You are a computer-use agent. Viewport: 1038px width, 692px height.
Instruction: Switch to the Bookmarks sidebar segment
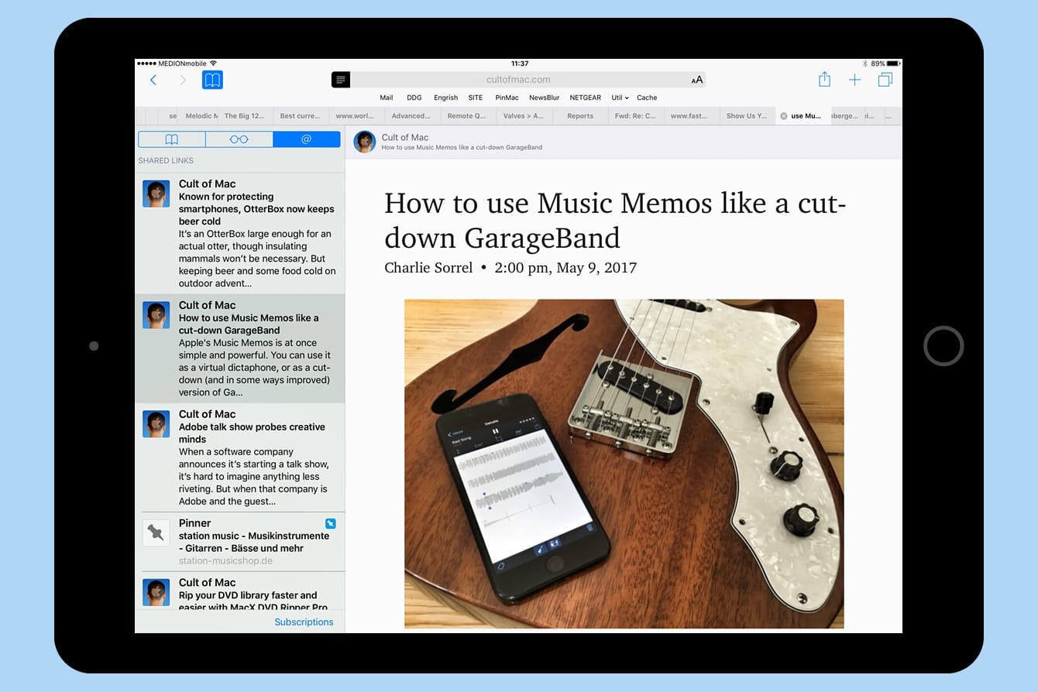(x=172, y=139)
